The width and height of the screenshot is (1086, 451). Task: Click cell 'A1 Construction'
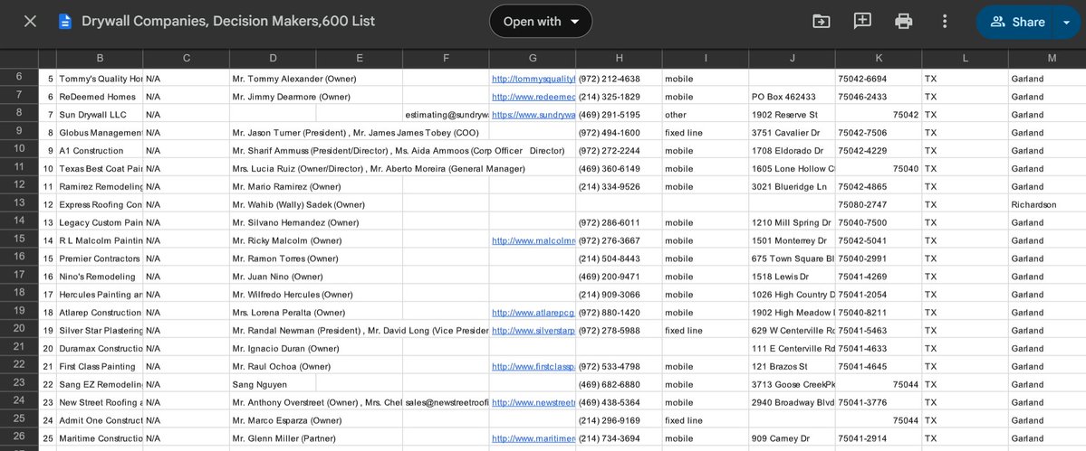100,151
